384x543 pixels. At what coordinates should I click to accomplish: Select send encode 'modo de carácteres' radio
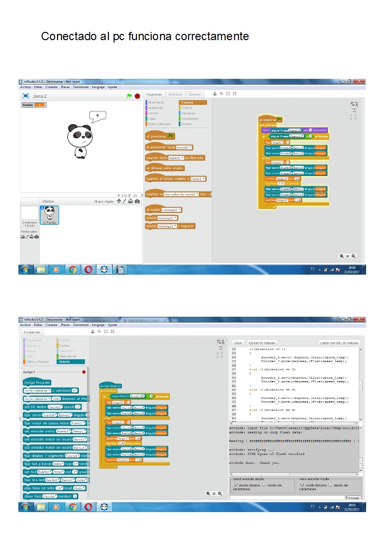click(264, 485)
